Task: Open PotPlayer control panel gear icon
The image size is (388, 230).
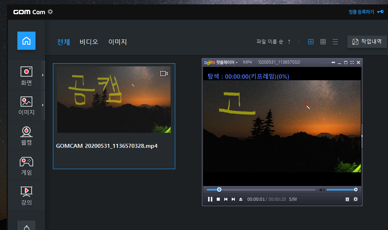Action: point(356,199)
